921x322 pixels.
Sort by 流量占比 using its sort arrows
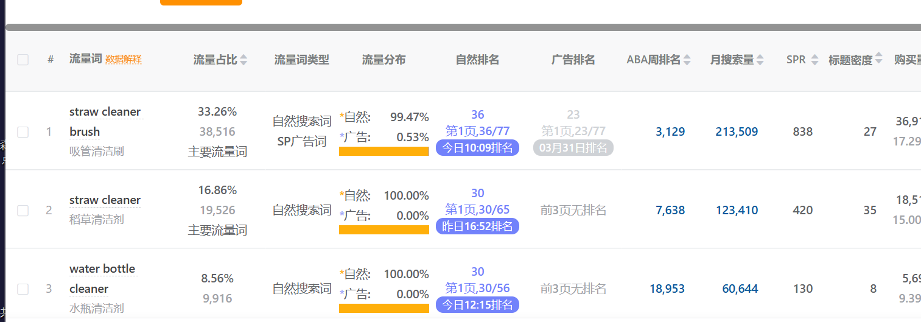pyautogui.click(x=243, y=60)
